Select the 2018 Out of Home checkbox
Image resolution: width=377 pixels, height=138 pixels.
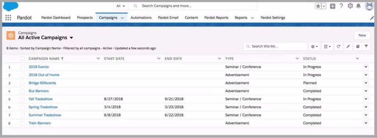point(22,75)
